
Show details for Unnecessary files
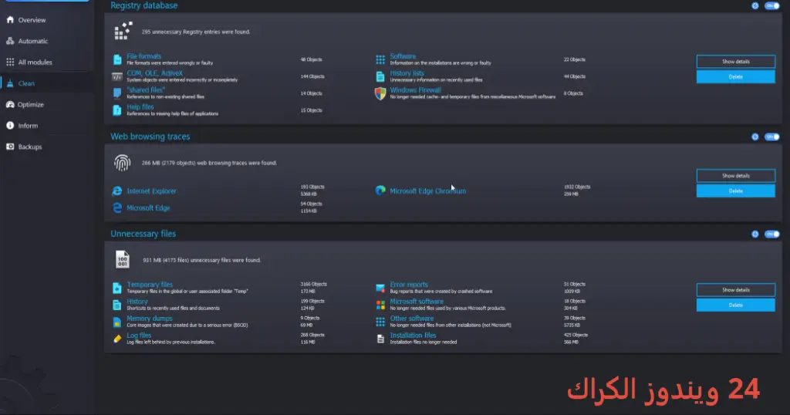coord(735,289)
